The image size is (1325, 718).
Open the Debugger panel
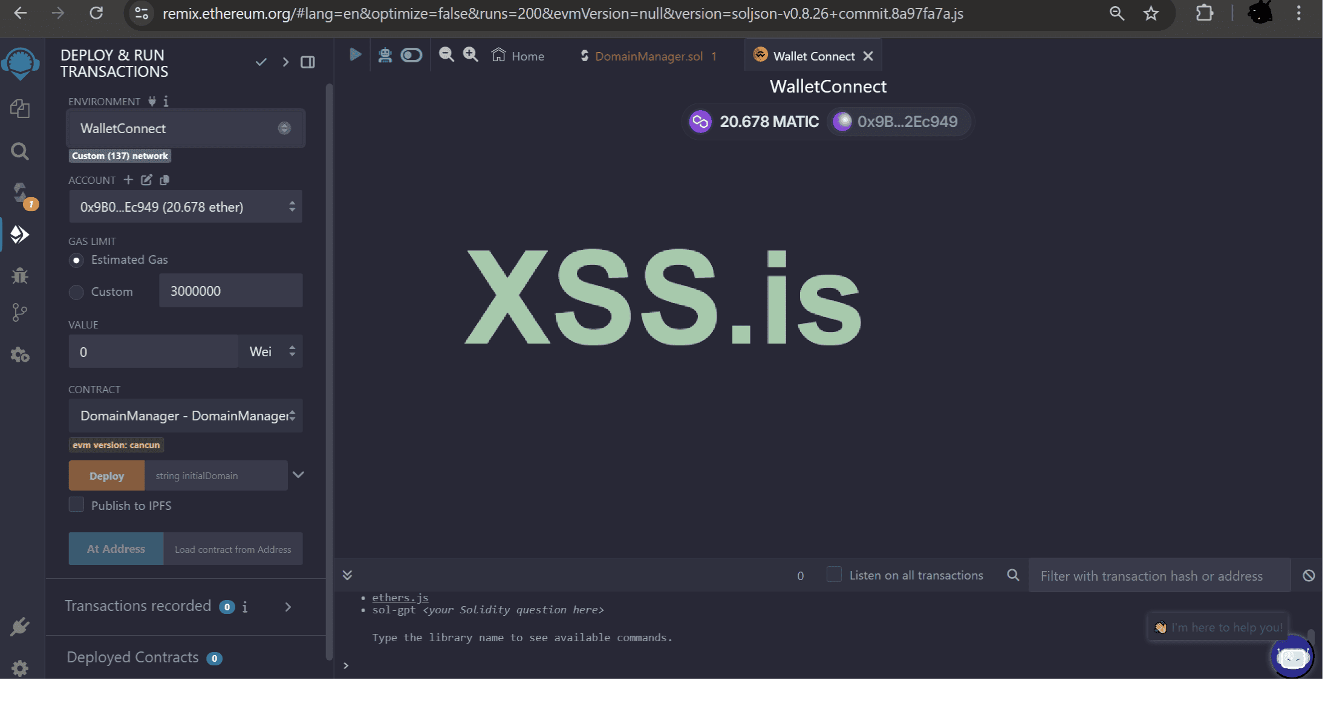20,276
